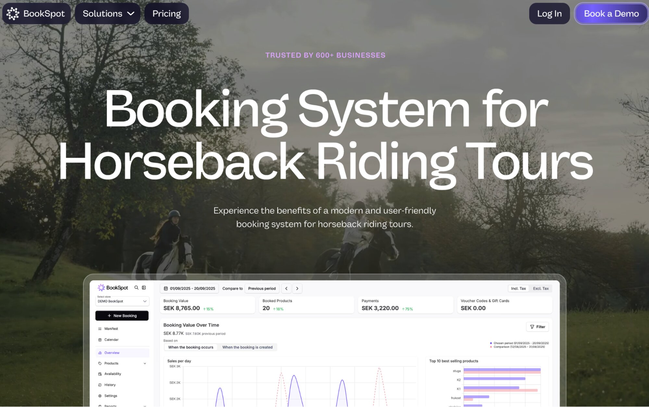649x407 pixels.
Task: Click the Manifest list icon
Action: click(x=100, y=329)
